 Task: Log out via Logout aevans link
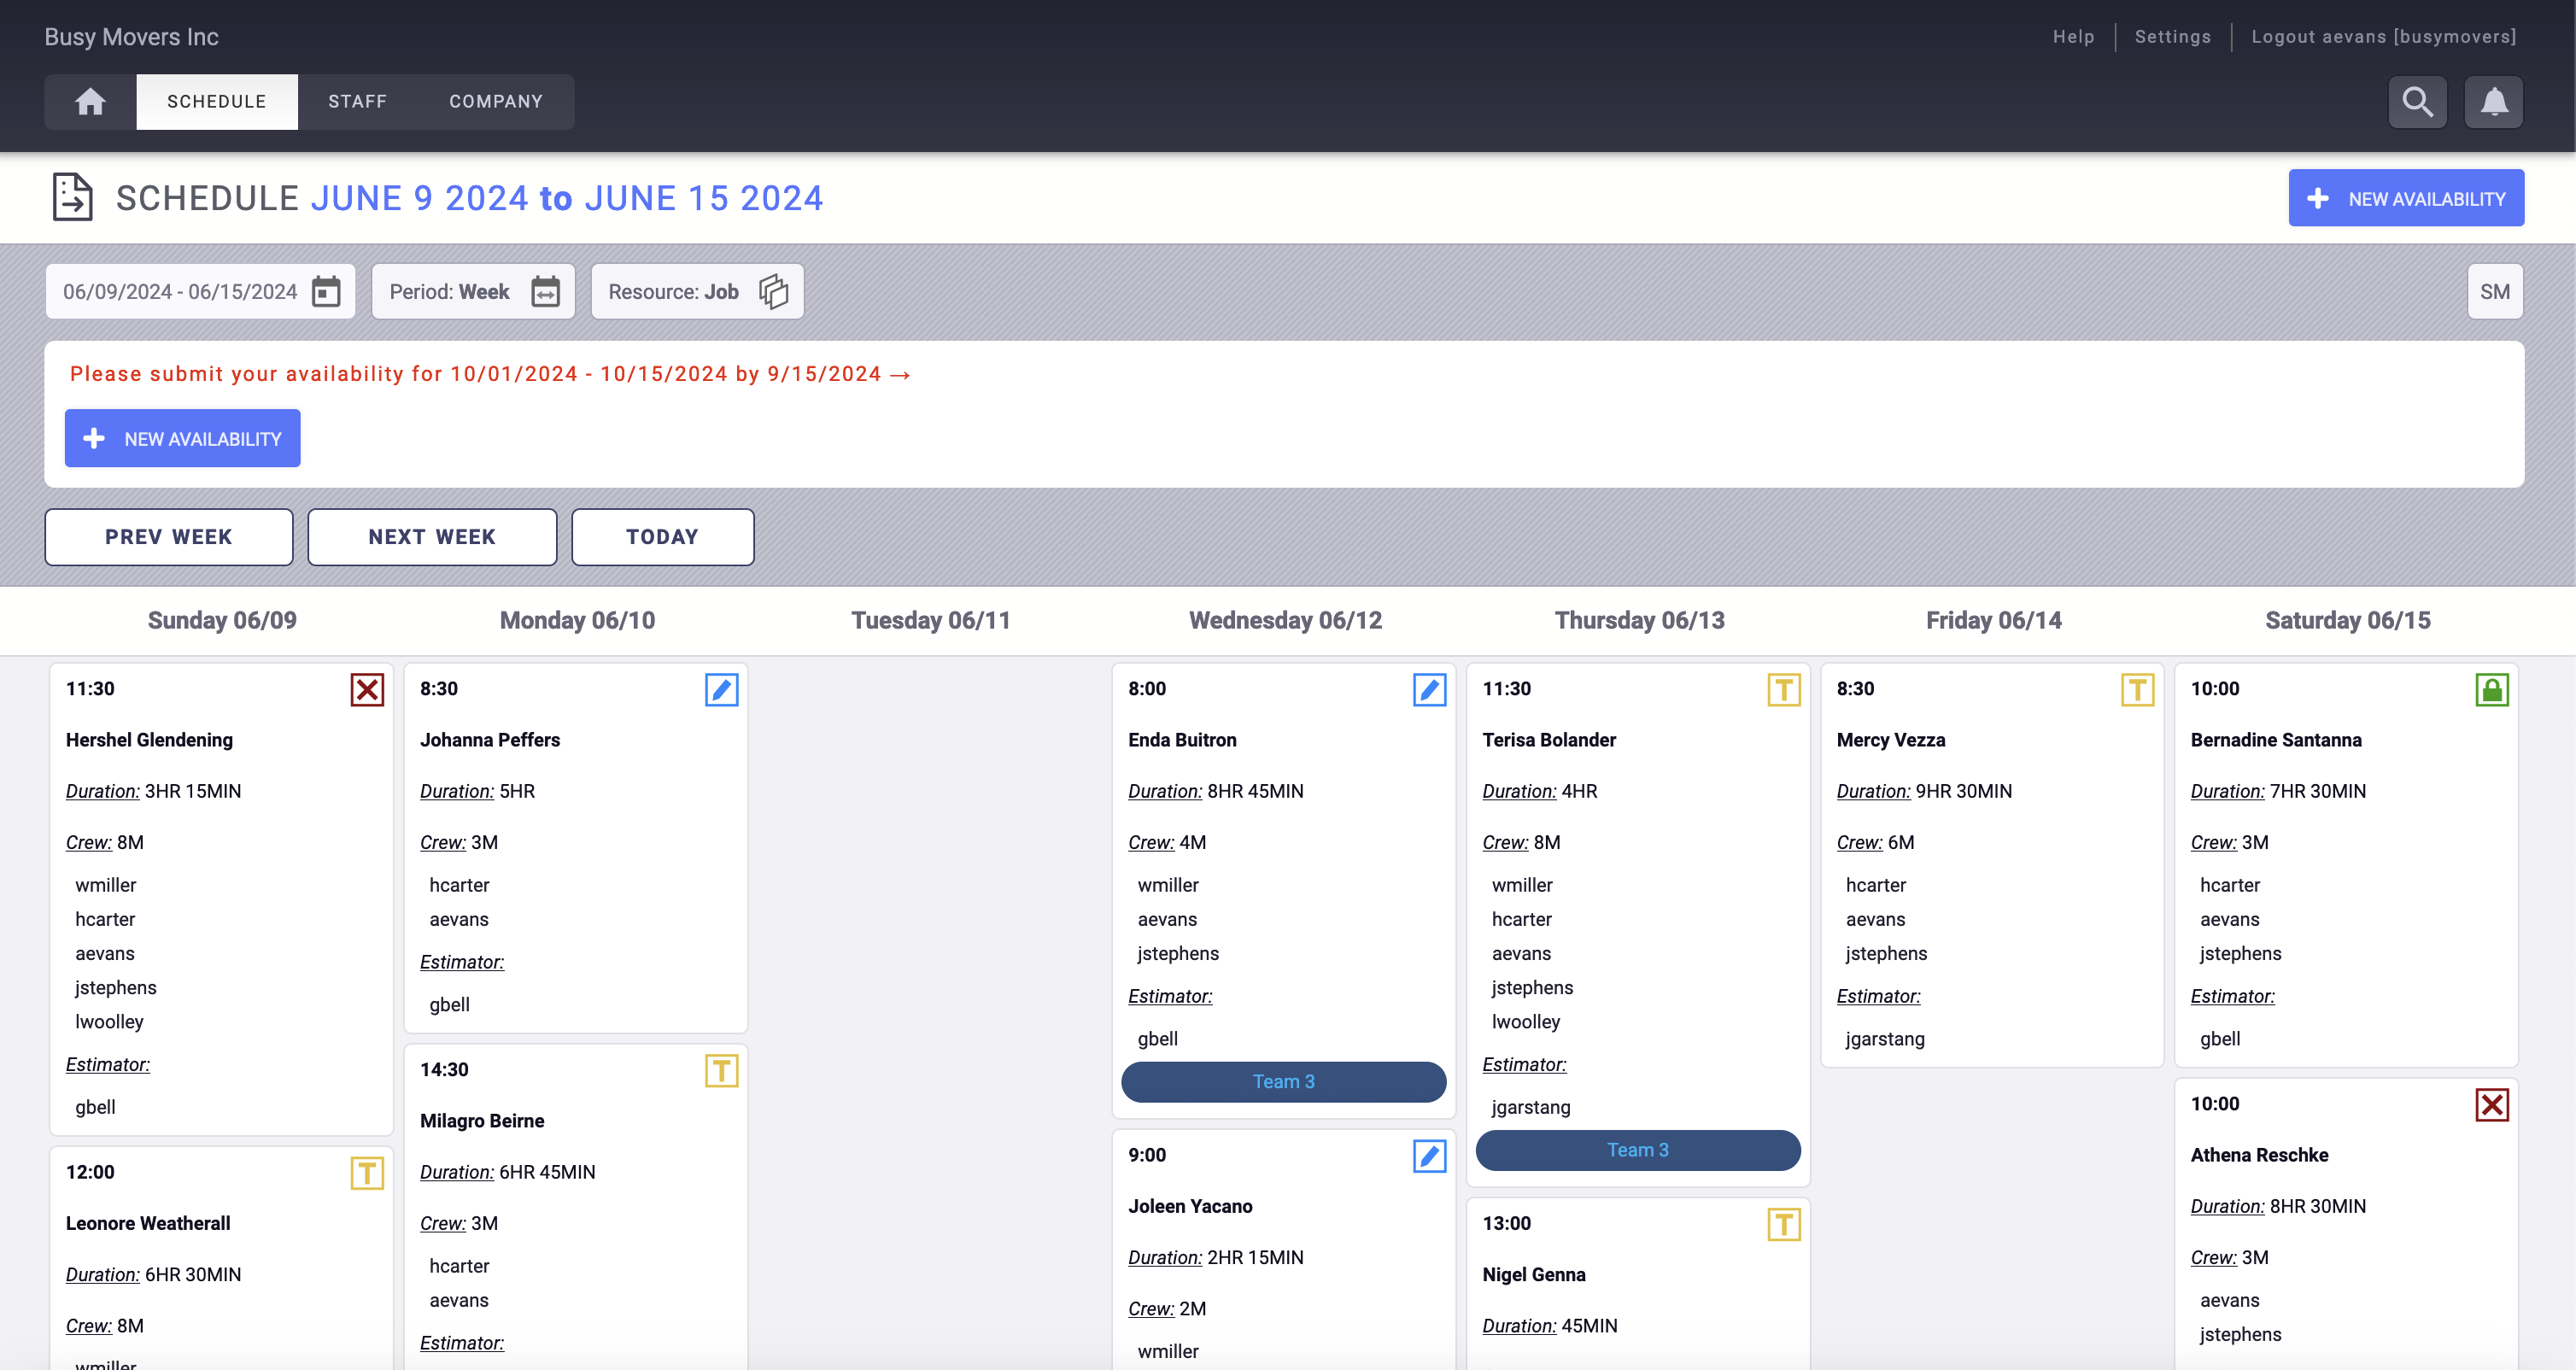point(2383,36)
